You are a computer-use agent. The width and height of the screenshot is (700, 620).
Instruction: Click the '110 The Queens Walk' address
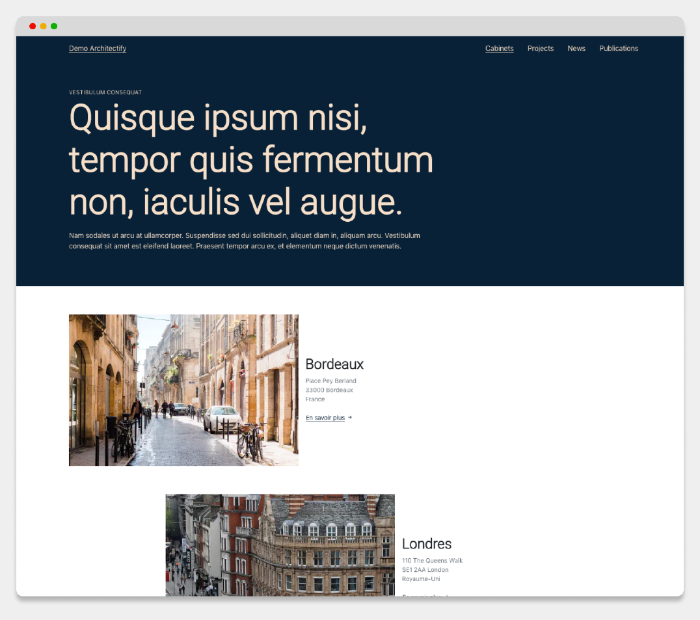click(432, 561)
